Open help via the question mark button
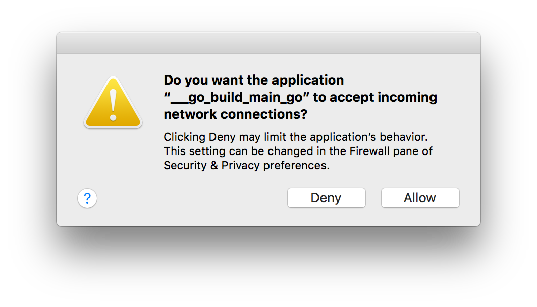537x307 pixels. [87, 198]
